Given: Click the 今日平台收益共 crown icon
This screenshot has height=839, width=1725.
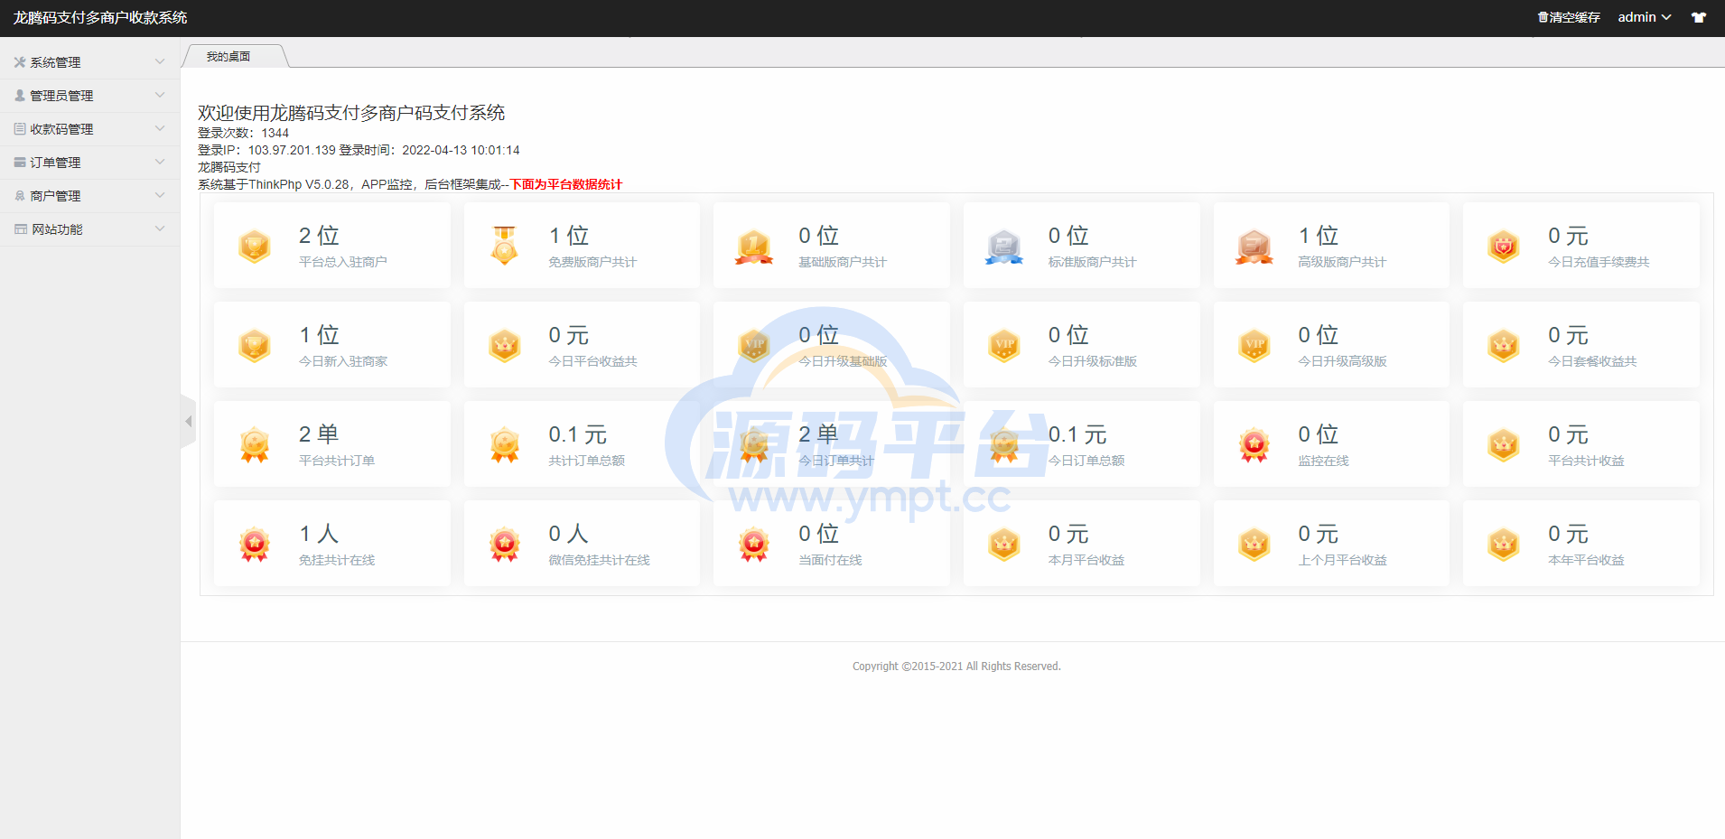Looking at the screenshot, I should [505, 345].
